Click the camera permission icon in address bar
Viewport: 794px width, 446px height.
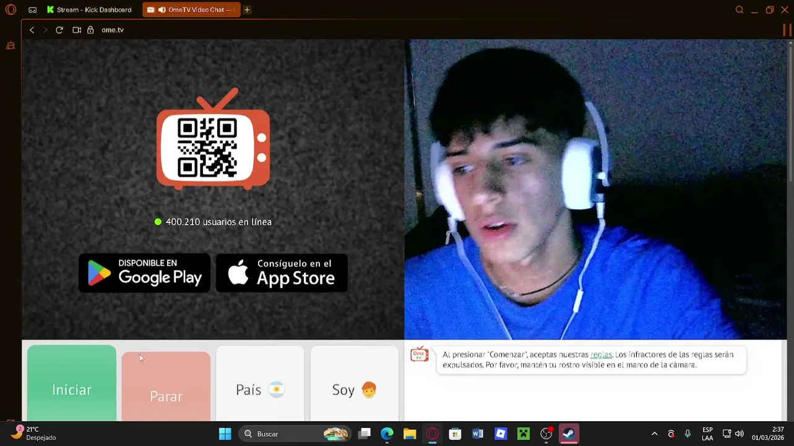77,30
